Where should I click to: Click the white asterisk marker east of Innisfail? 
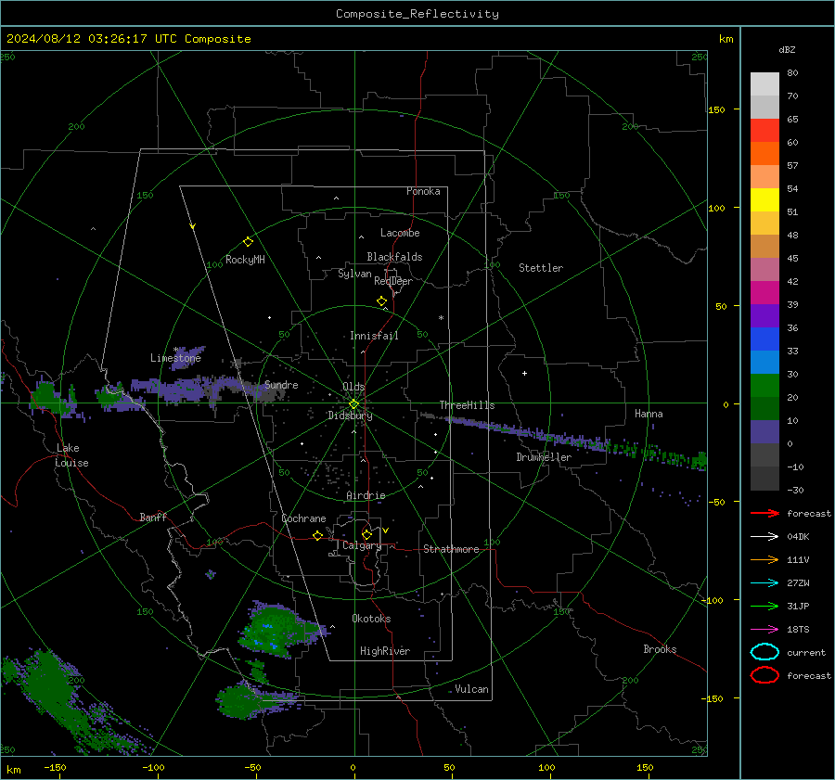pos(441,318)
